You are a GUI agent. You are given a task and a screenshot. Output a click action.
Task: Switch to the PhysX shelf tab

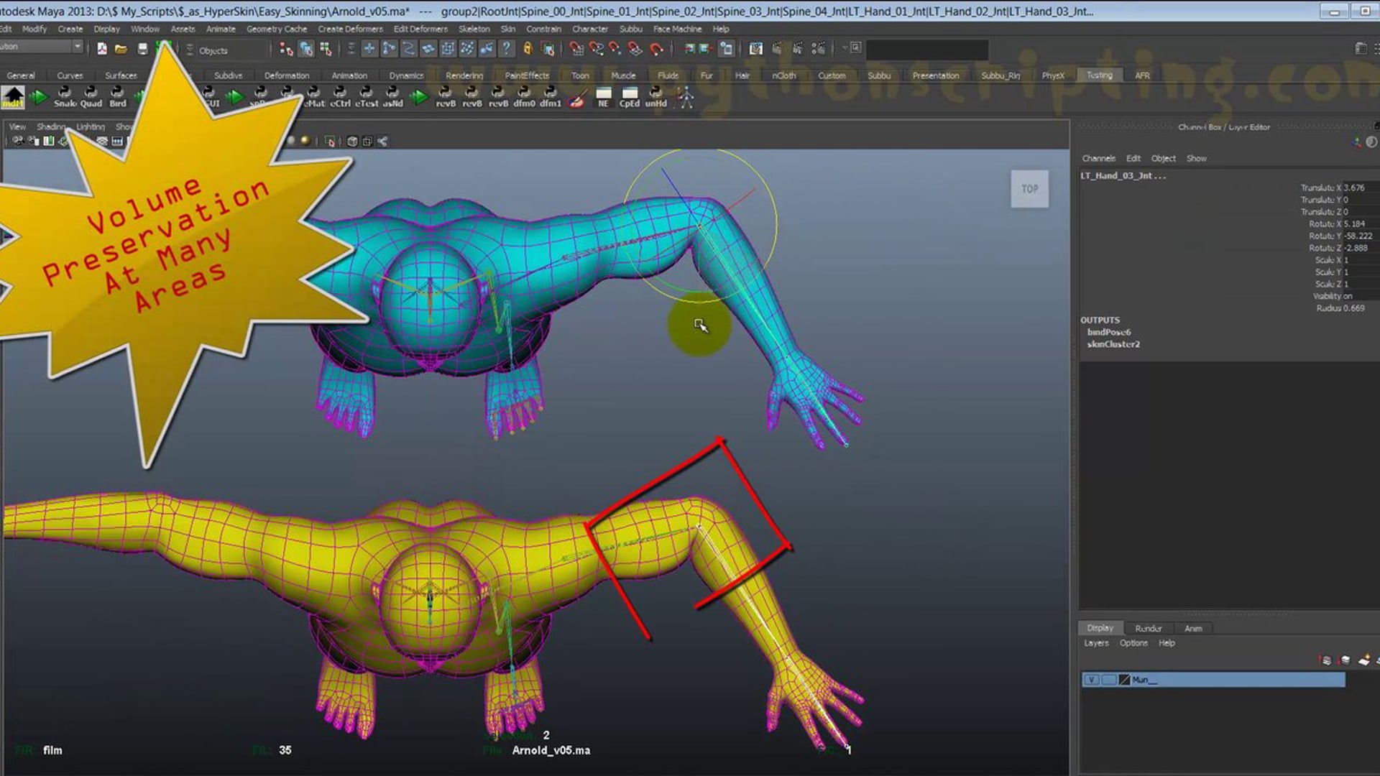[x=1053, y=75]
